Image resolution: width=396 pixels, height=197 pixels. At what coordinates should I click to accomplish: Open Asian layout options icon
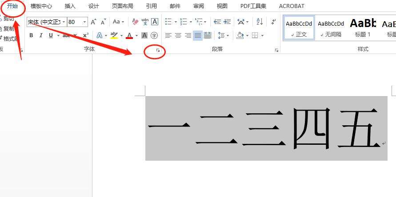[x=241, y=22]
